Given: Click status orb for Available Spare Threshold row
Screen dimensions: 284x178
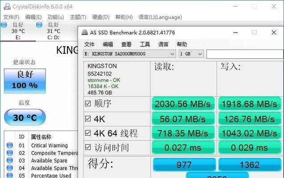Looking at the screenshot, I should [9, 168].
